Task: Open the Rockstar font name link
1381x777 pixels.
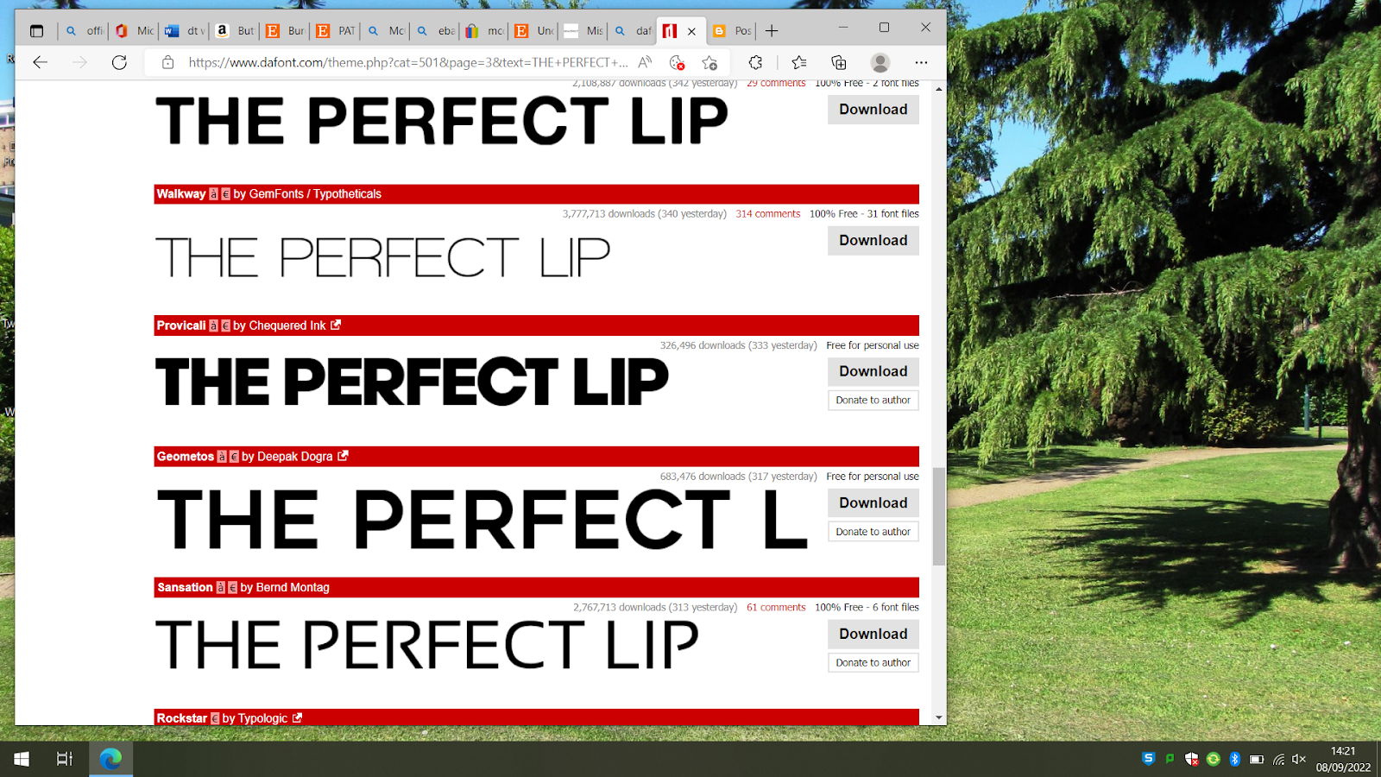Action: tap(182, 718)
